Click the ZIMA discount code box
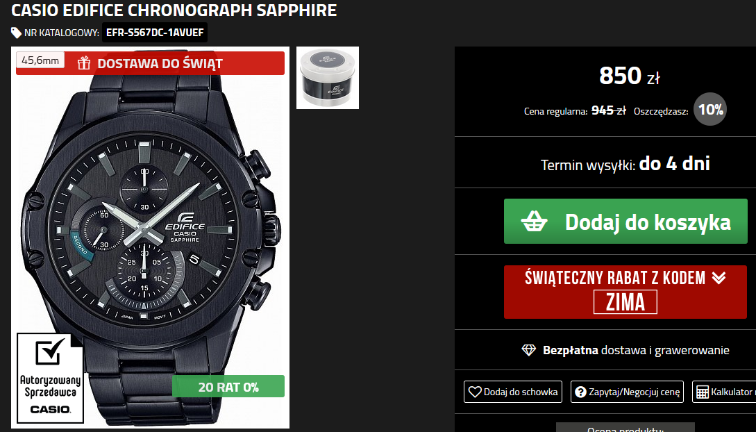 [x=625, y=302]
